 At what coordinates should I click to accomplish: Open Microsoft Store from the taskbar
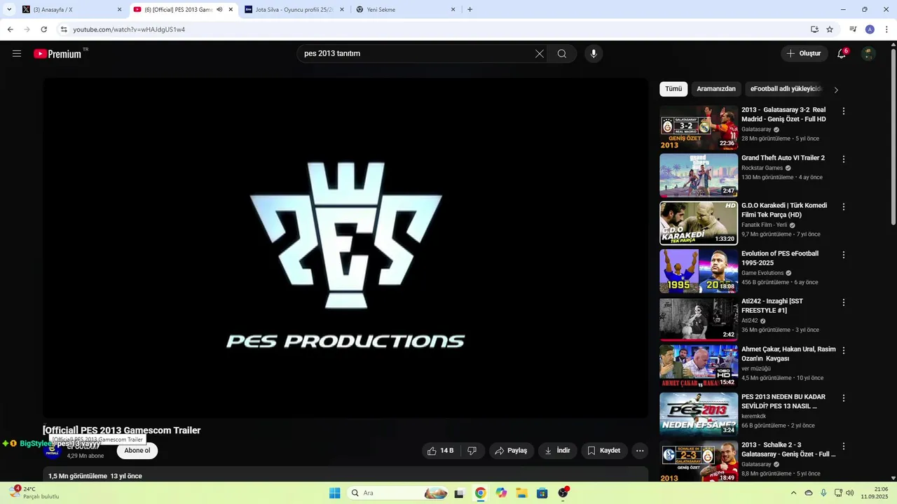click(542, 493)
